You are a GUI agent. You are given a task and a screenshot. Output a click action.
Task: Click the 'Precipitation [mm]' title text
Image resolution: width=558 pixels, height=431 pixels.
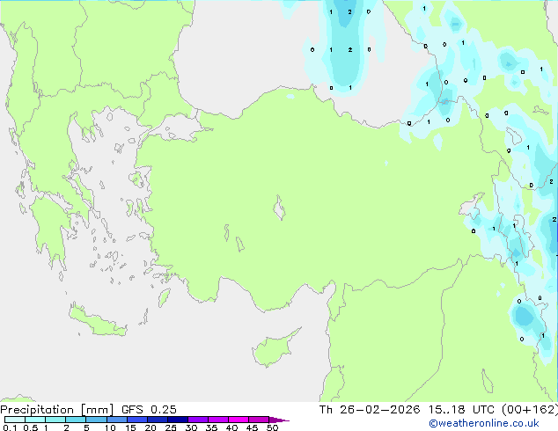(57, 410)
